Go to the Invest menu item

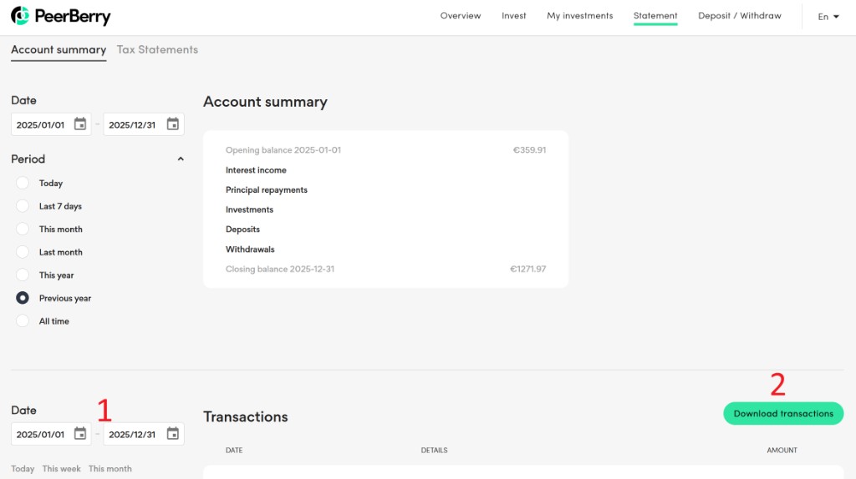(x=513, y=16)
